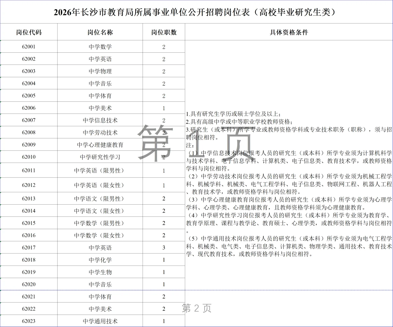Click the position code "62022" cell
This screenshot has width=393, height=327.
[29, 309]
